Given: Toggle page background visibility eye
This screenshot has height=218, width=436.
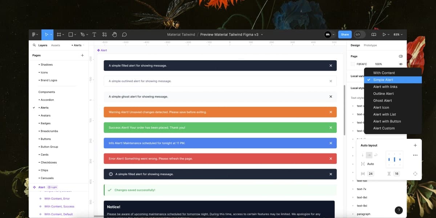Looking at the screenshot, I should click(400, 64).
